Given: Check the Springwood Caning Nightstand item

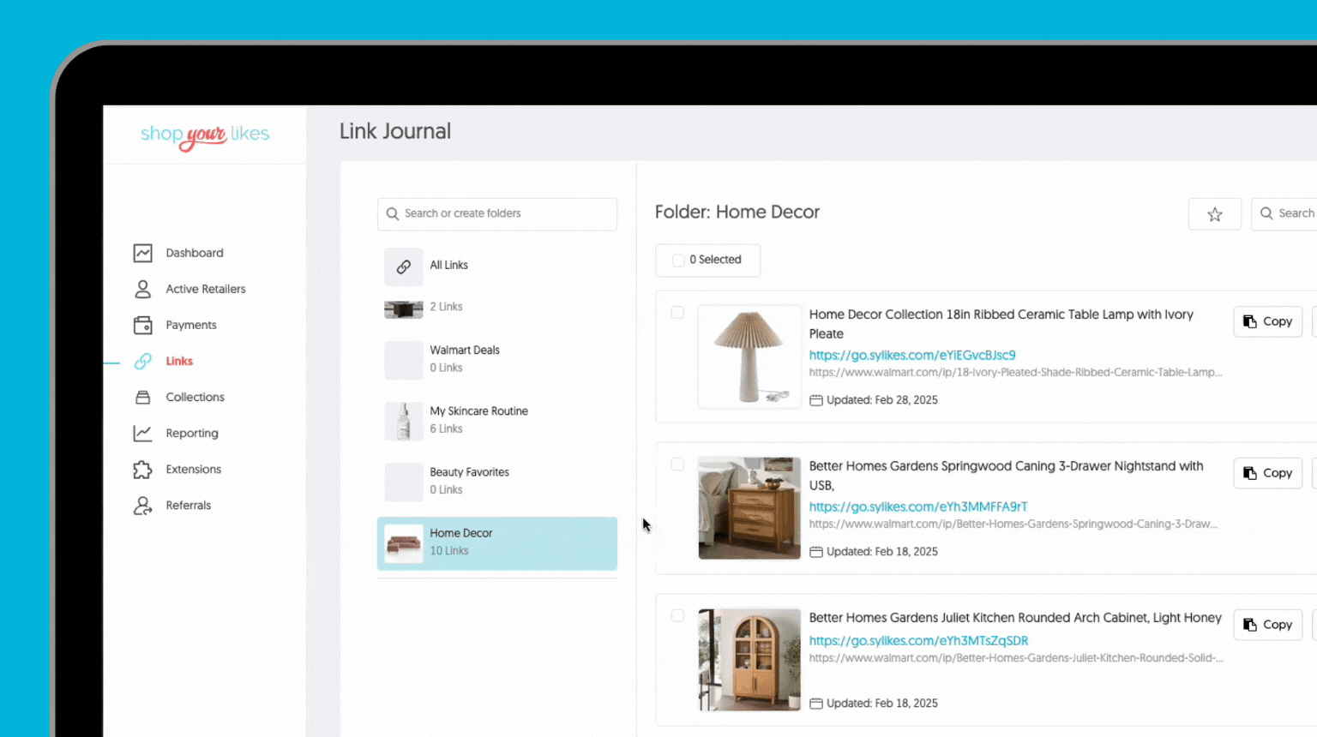Looking at the screenshot, I should pos(677,464).
